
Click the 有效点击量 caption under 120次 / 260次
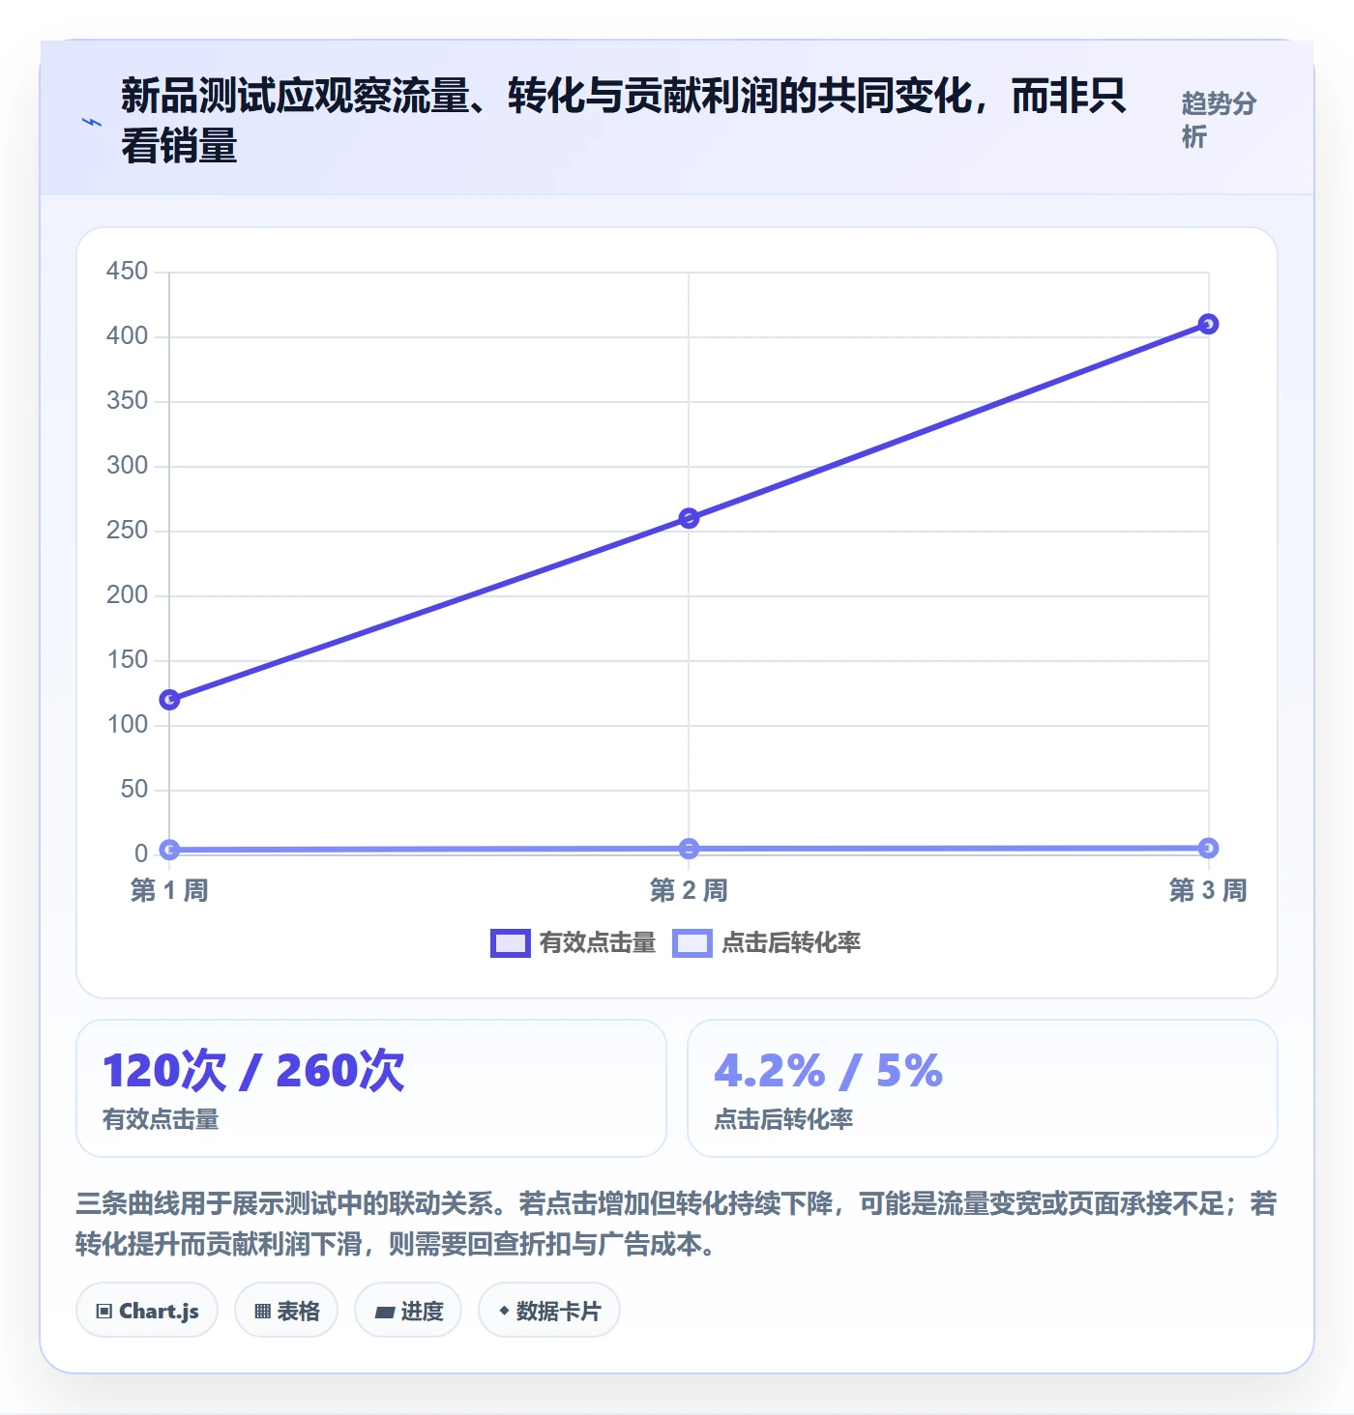[x=161, y=1119]
